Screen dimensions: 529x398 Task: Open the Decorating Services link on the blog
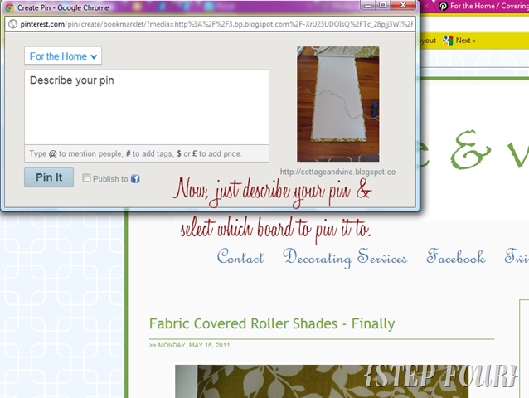point(345,258)
